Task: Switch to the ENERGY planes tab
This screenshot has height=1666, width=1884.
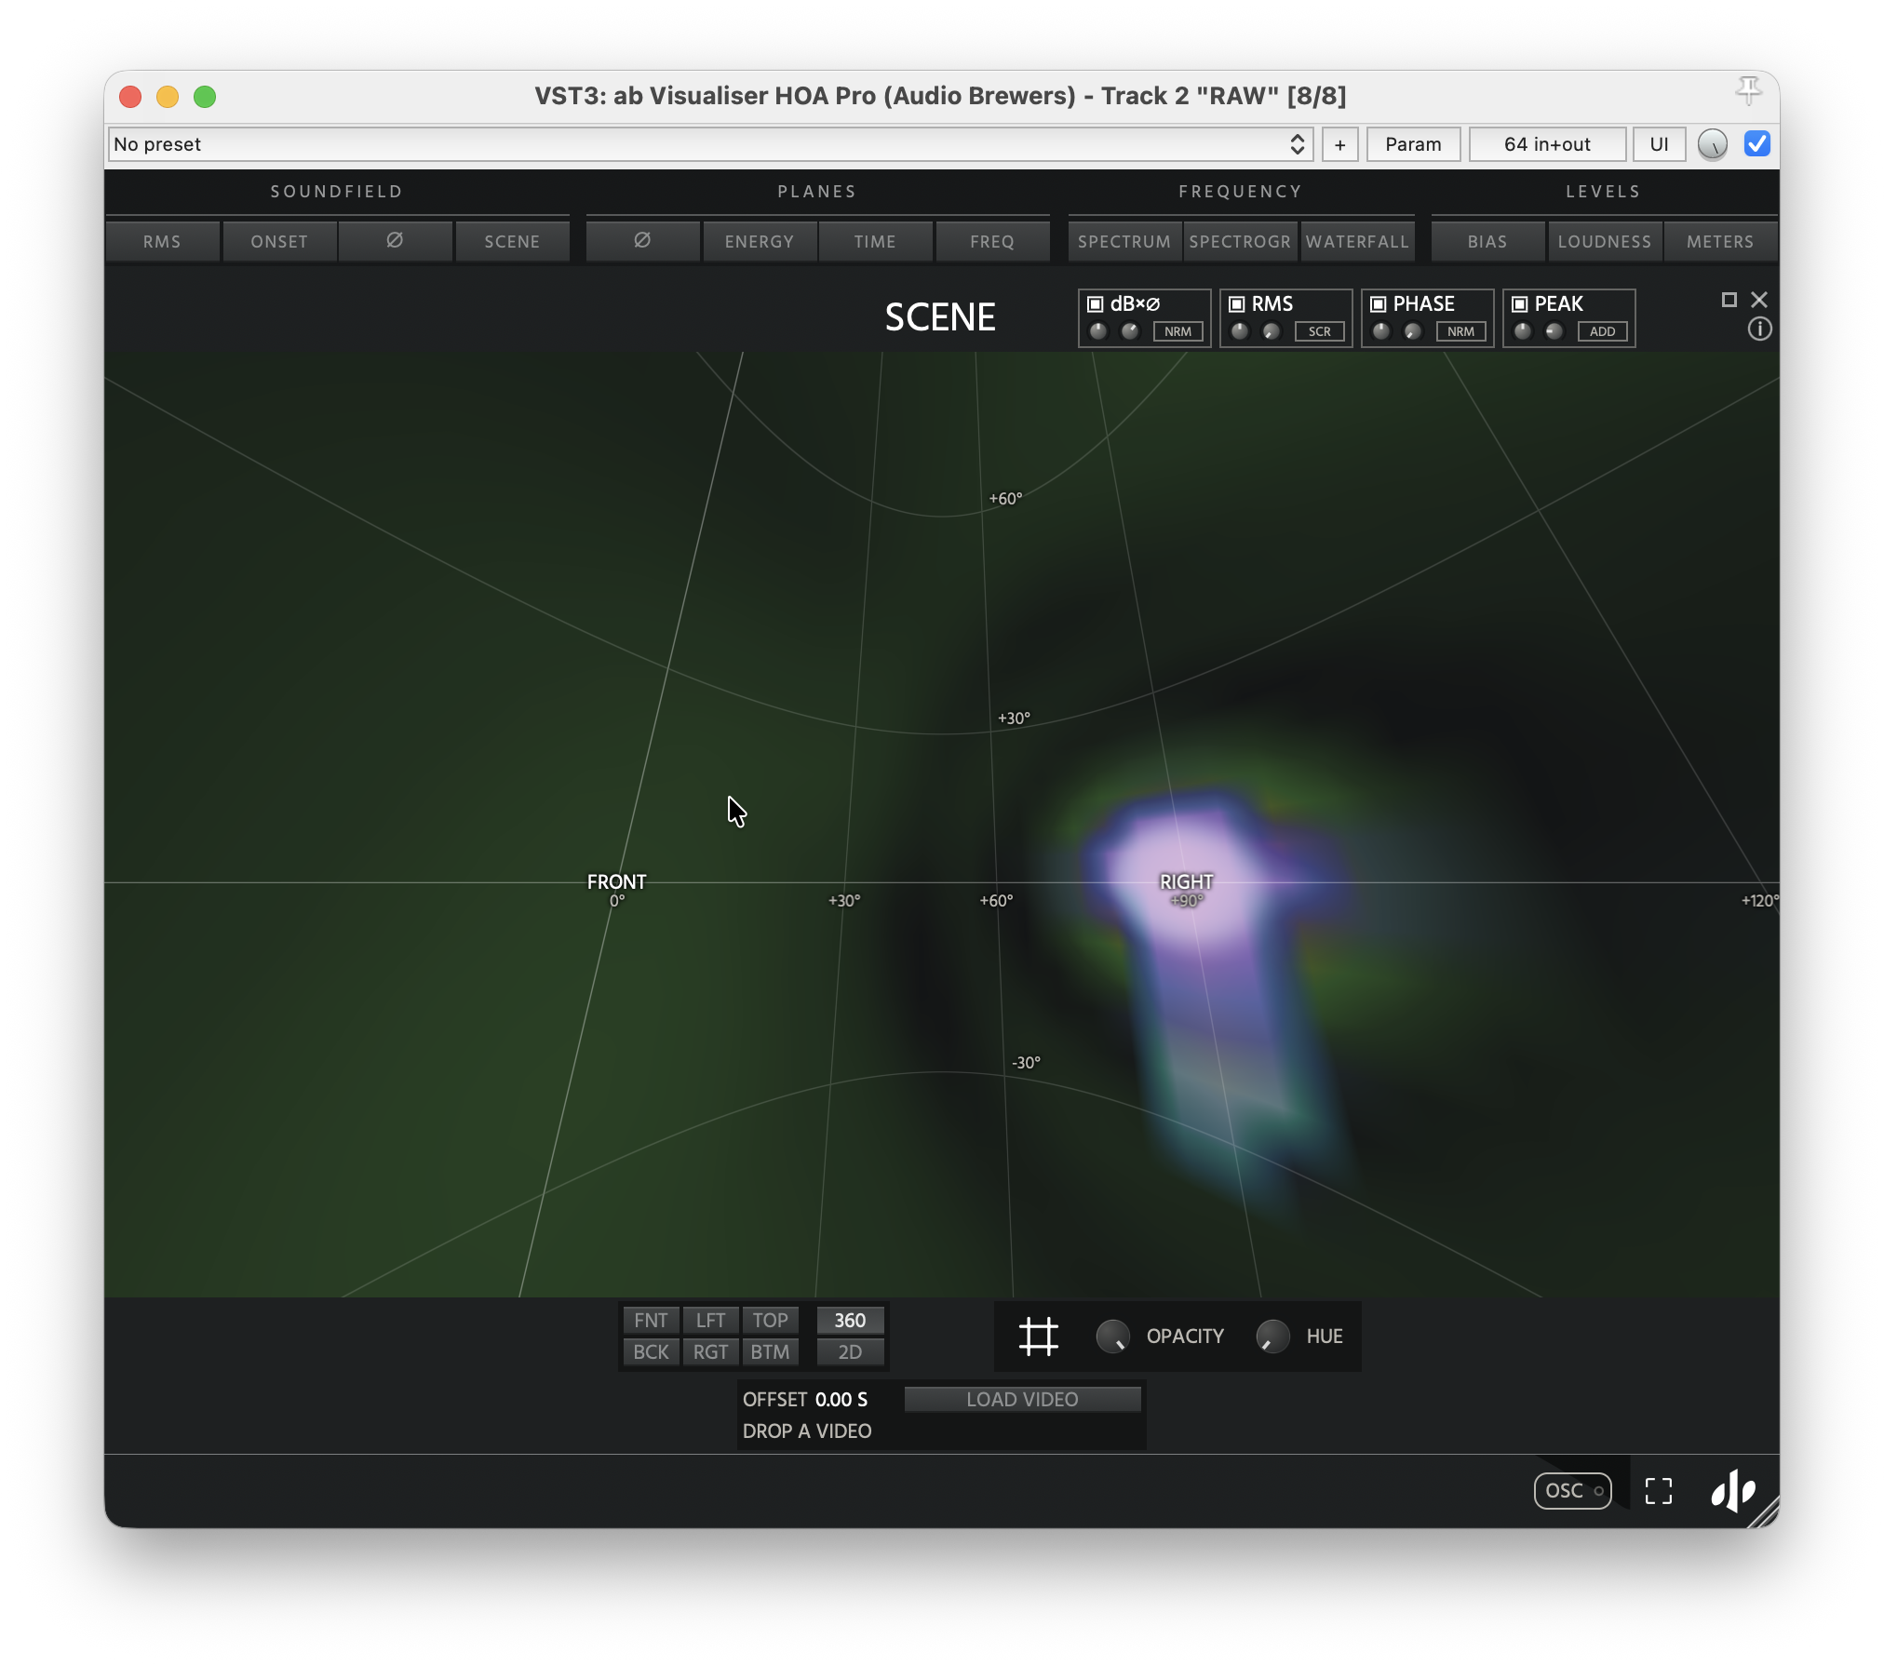Action: point(760,241)
